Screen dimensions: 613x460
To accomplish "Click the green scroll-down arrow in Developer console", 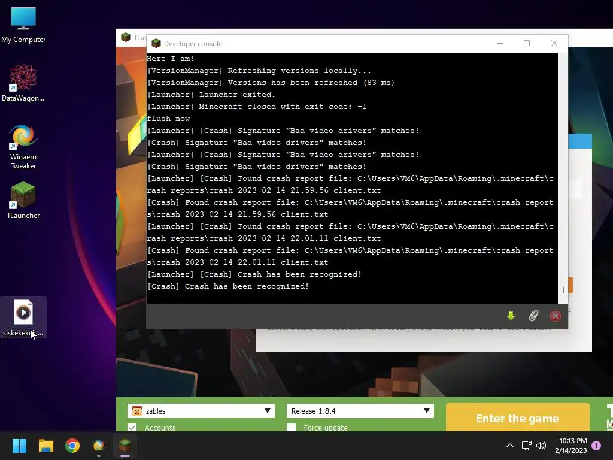I will [x=511, y=316].
